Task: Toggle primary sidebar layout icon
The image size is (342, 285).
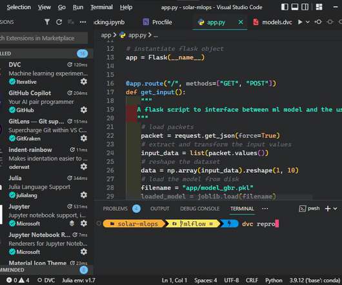Action: [x=285, y=7]
